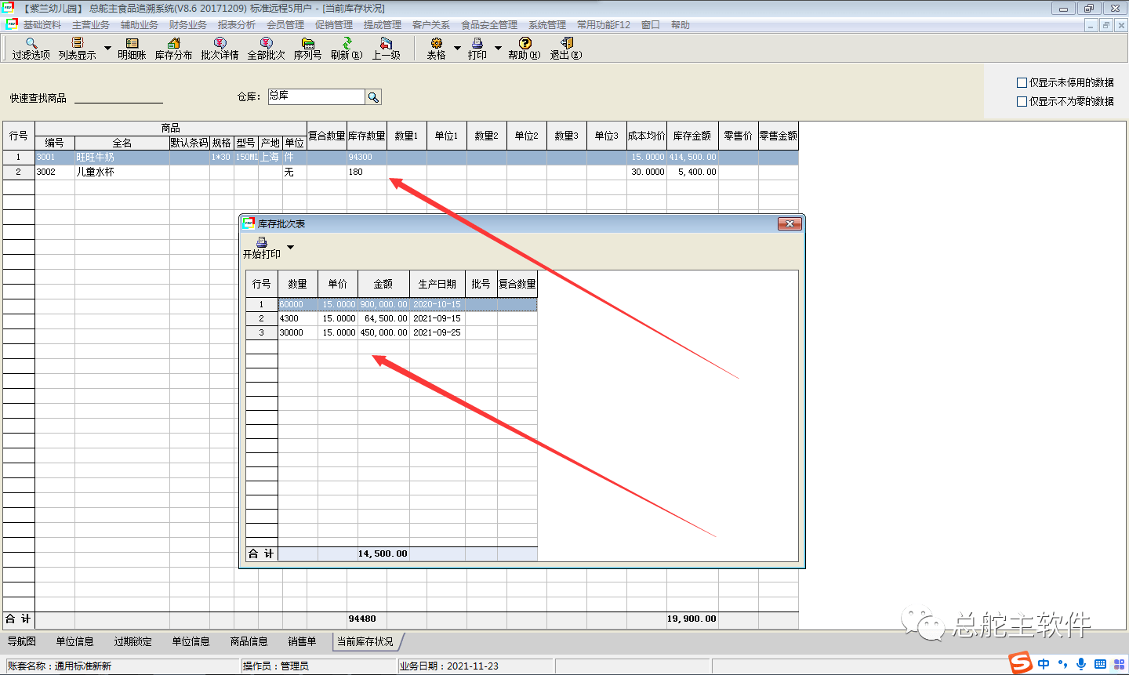Image resolution: width=1129 pixels, height=675 pixels.
Task: Expand the 开始打印 dropdown arrow
Action: [x=290, y=247]
